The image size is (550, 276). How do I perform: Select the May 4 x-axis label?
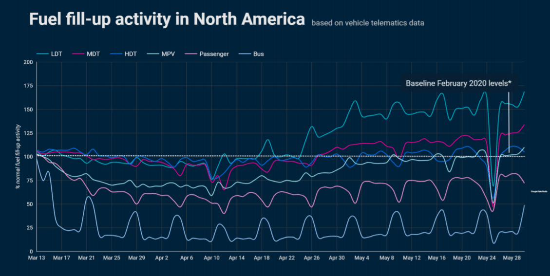[x=361, y=258]
